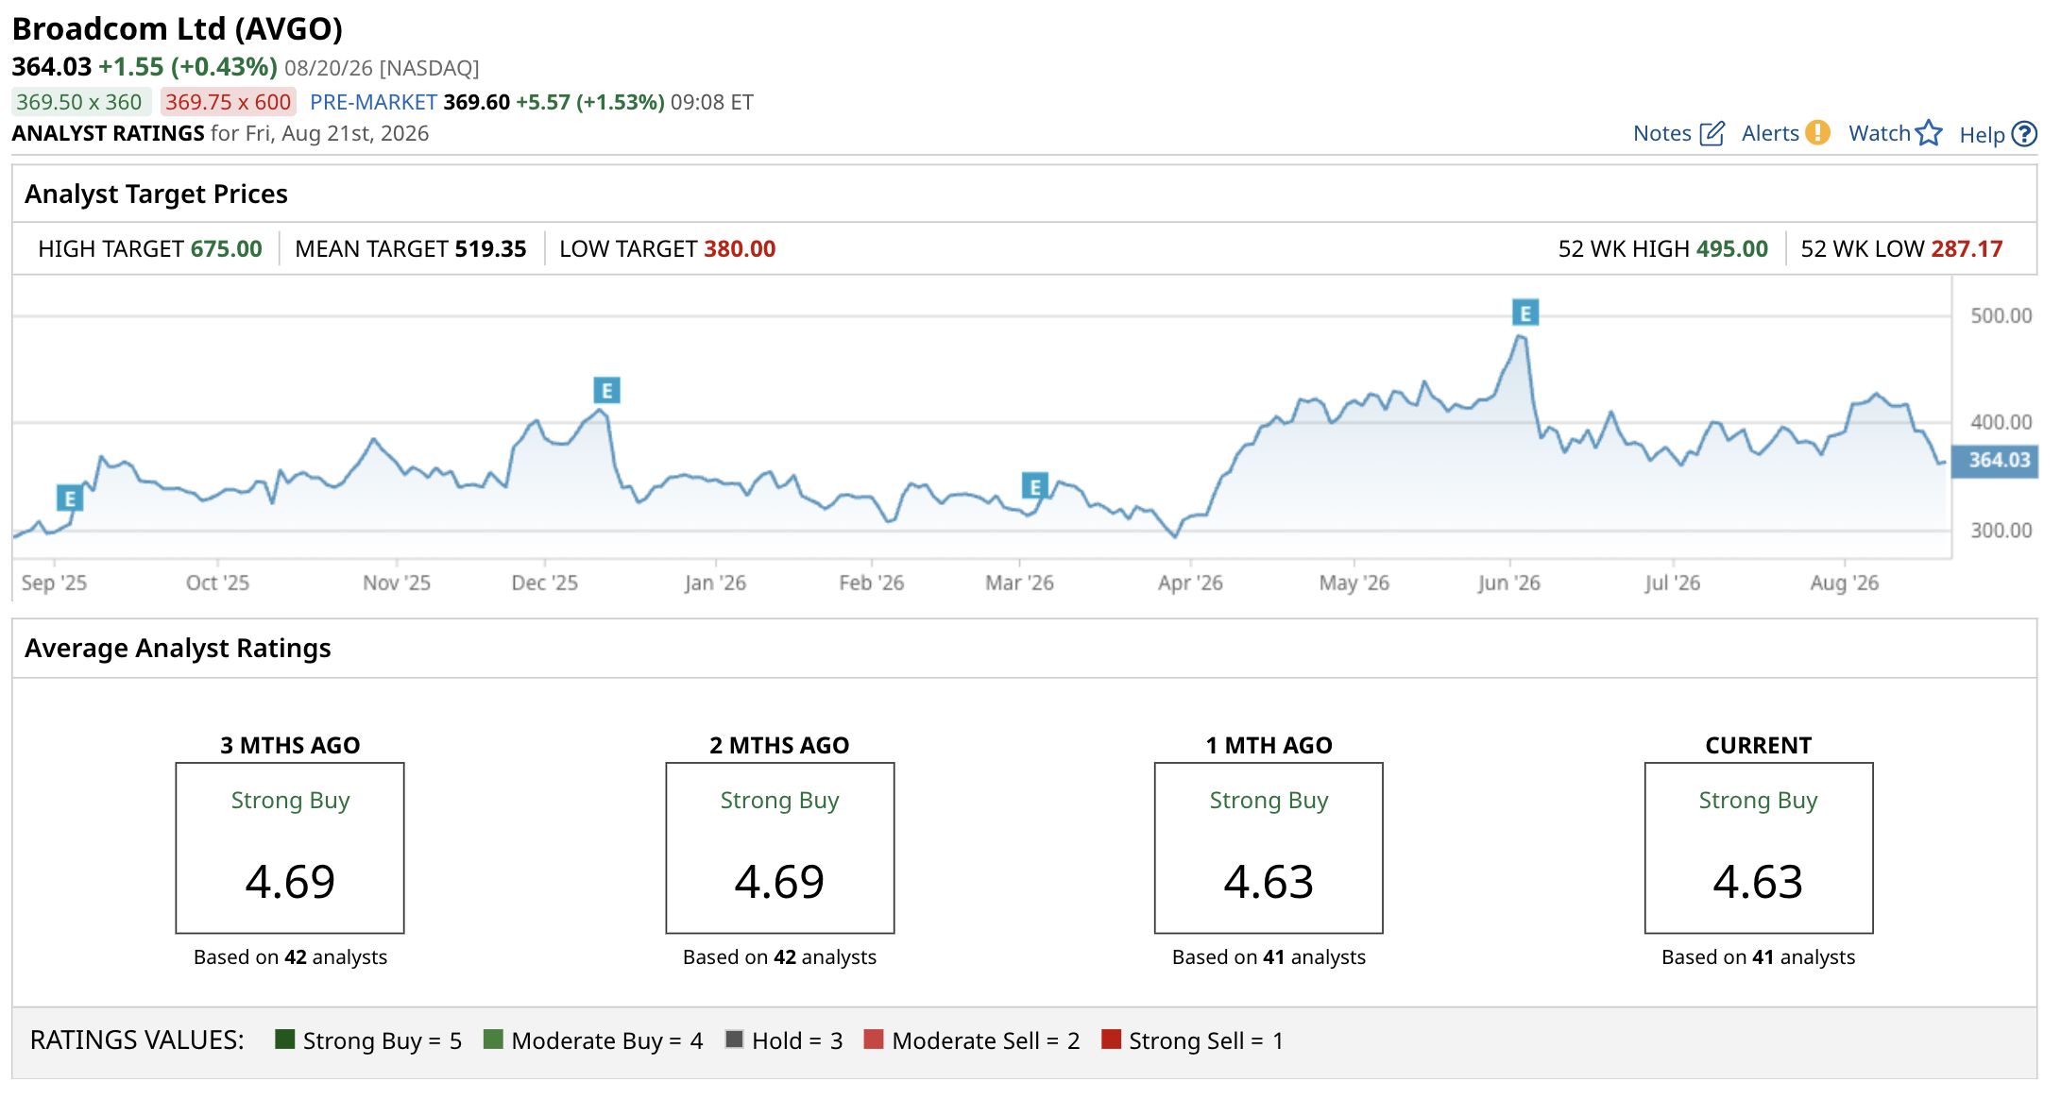Click the 52 week high value 495.00
This screenshot has height=1099, width=2061.
click(x=1732, y=248)
